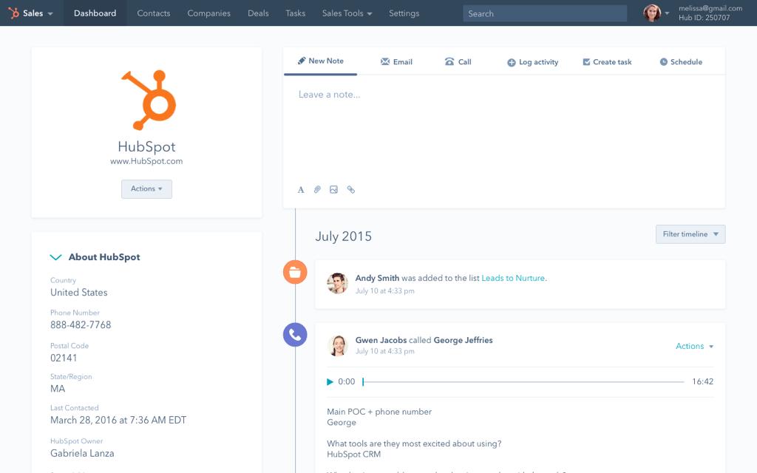
Task: Open the Deals section
Action: click(258, 13)
